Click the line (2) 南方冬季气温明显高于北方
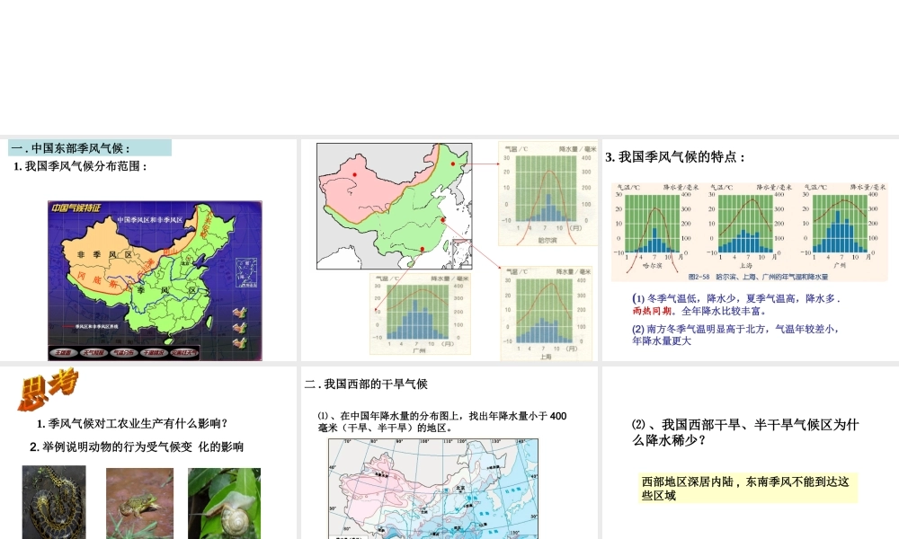899x539 pixels. coord(736,334)
